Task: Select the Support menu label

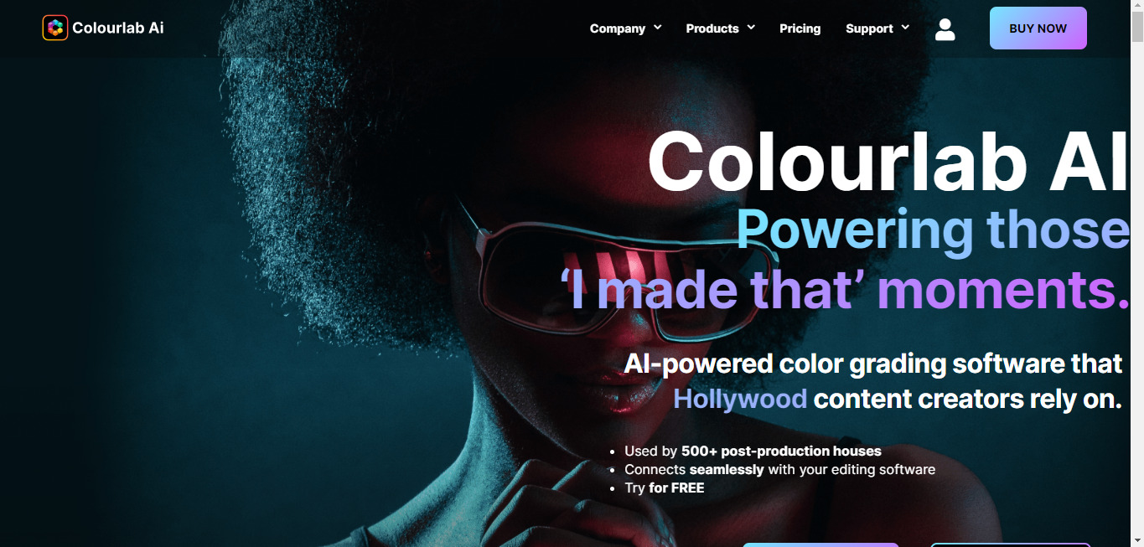Action: tap(869, 28)
